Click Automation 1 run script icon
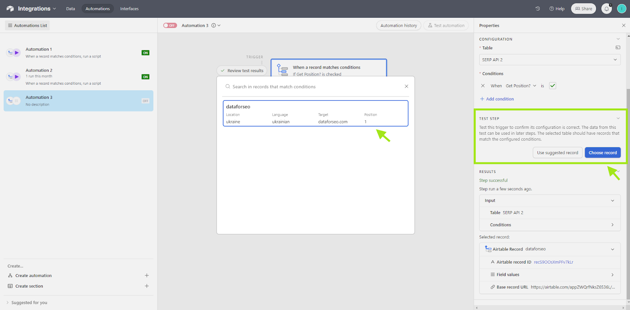The height and width of the screenshot is (310, 630). coord(17,52)
